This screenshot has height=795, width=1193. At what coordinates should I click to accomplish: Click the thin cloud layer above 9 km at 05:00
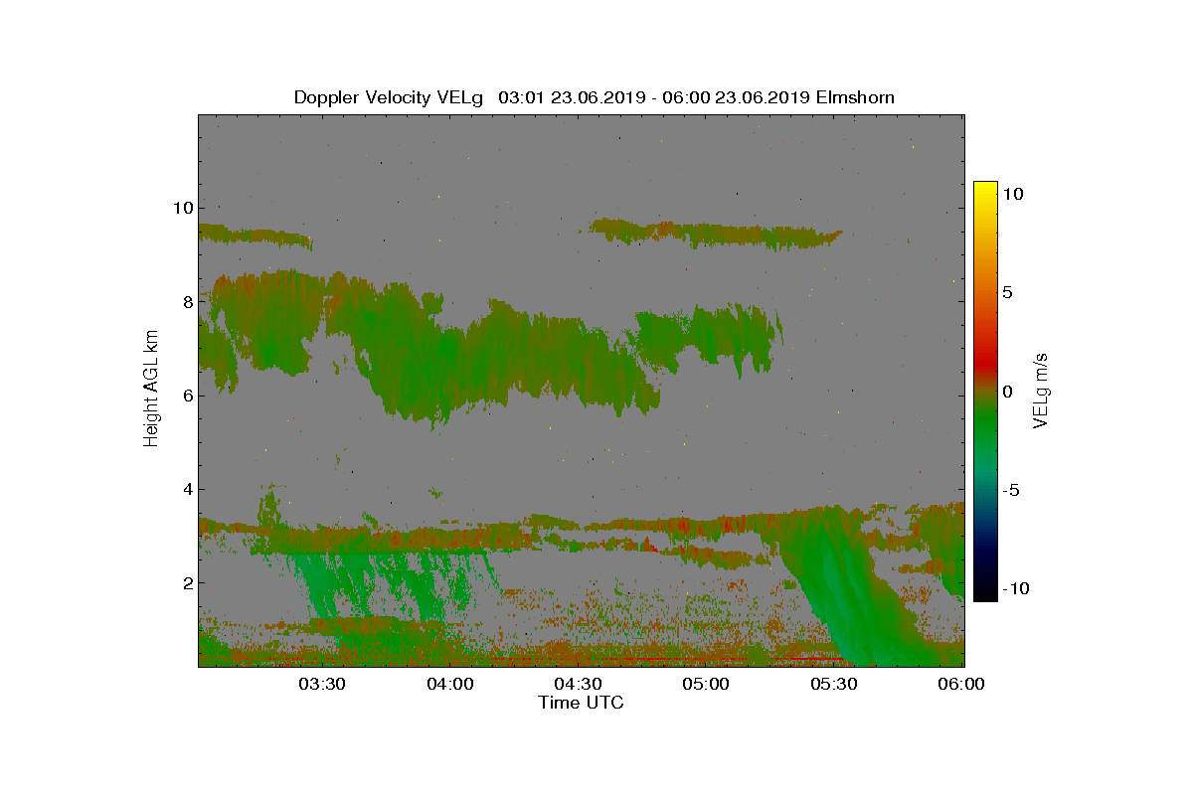pos(716,234)
